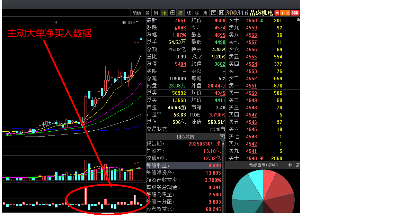Select the 移 toolbar button

(x=197, y=13)
